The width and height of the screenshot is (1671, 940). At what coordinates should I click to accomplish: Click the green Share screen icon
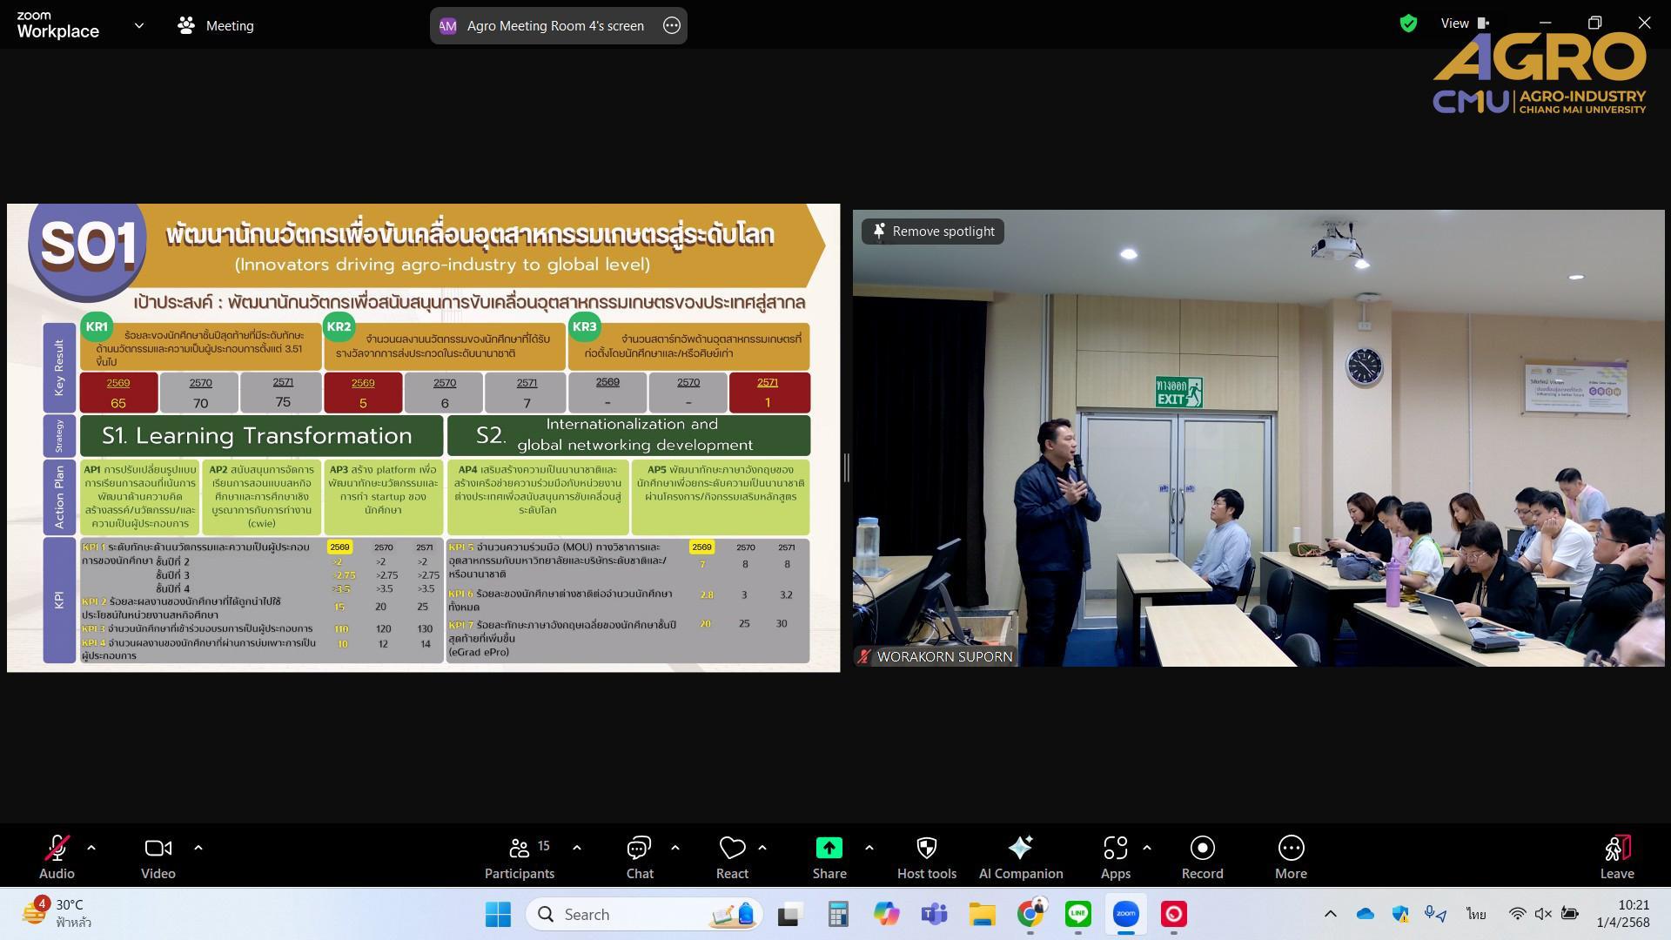pos(829,848)
